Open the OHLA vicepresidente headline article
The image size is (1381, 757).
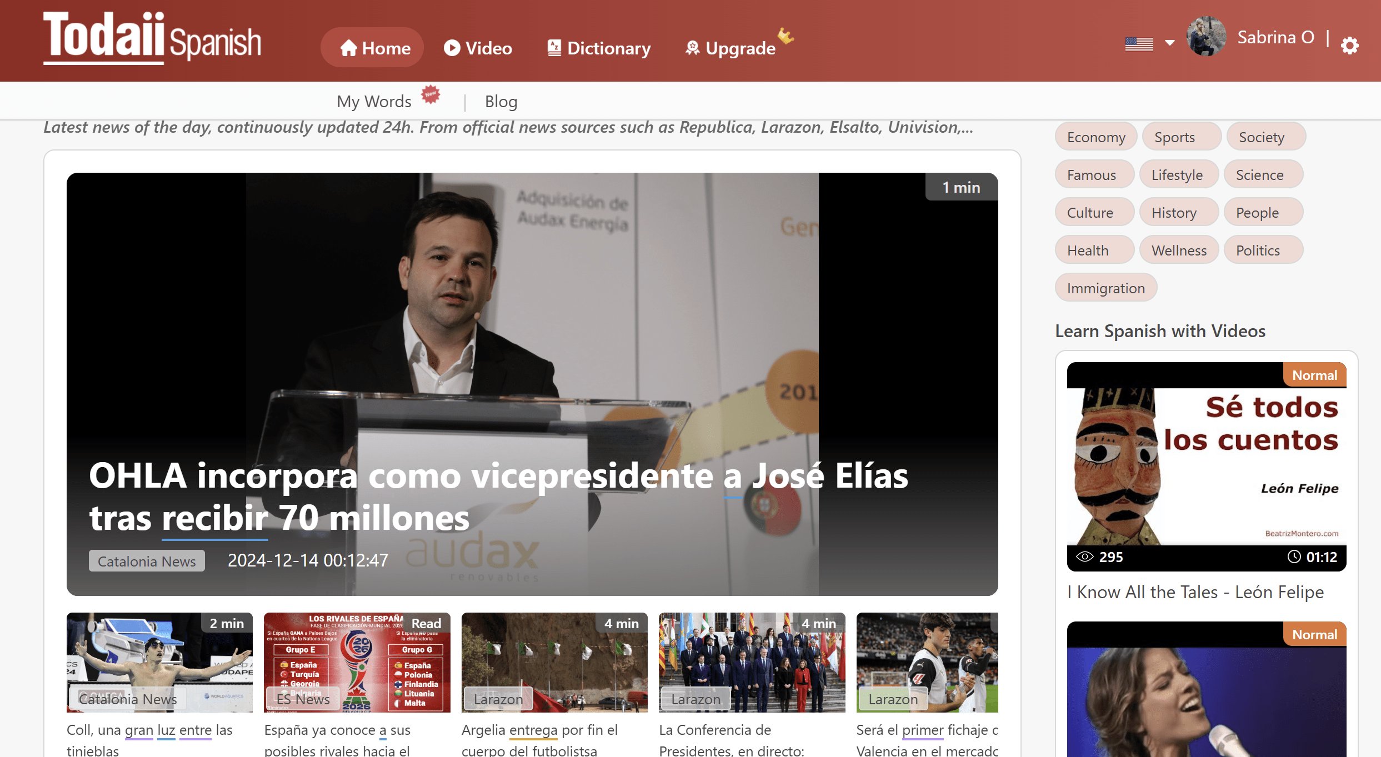[498, 497]
